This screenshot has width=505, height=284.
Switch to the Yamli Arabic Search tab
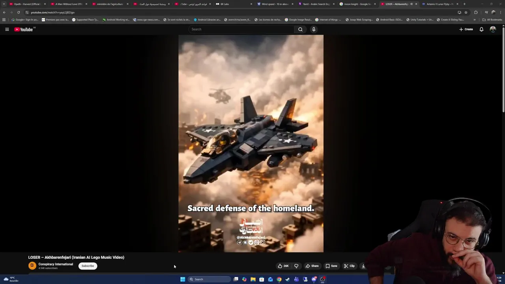click(316, 4)
